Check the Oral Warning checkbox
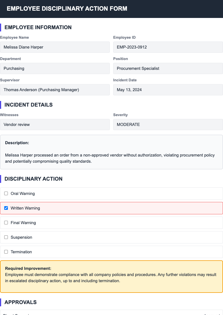The image size is (223, 315). [6, 193]
